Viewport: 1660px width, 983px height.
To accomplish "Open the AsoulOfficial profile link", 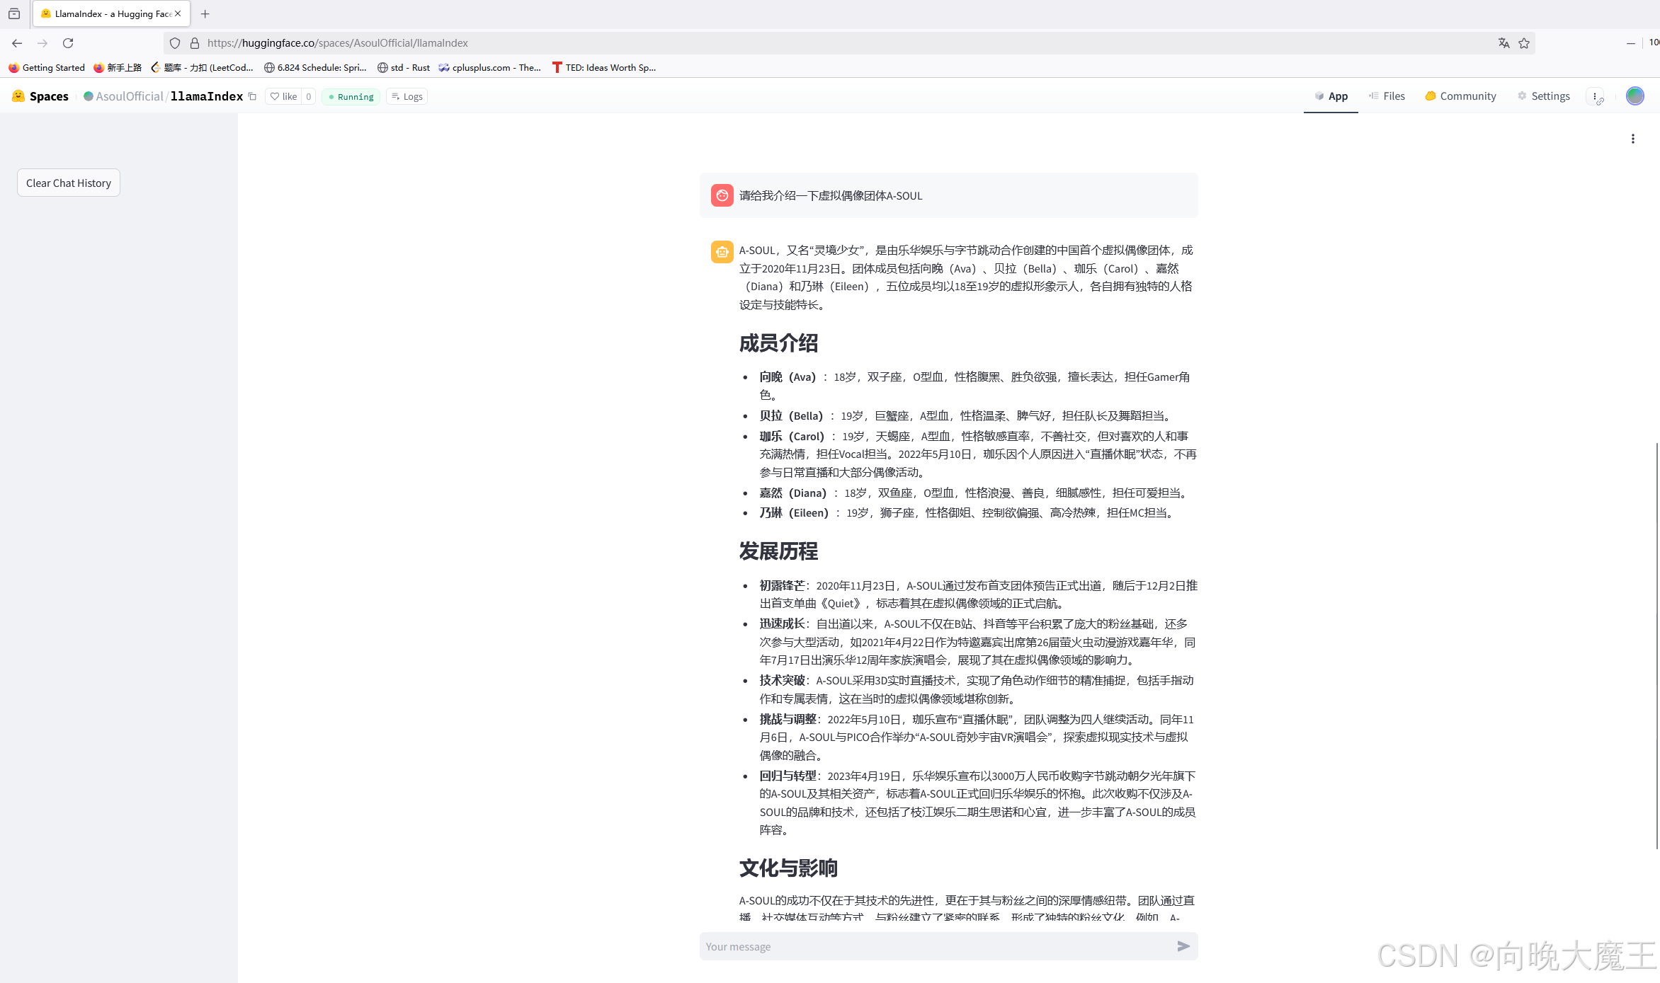I will [x=129, y=96].
